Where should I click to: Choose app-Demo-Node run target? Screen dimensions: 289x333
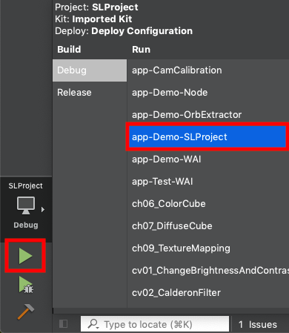pyautogui.click(x=208, y=93)
